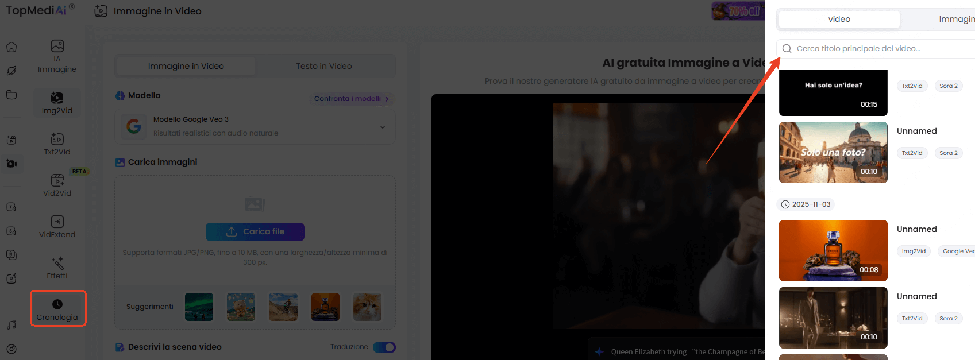Click the search magnifier icon
The height and width of the screenshot is (360, 975).
click(x=787, y=49)
